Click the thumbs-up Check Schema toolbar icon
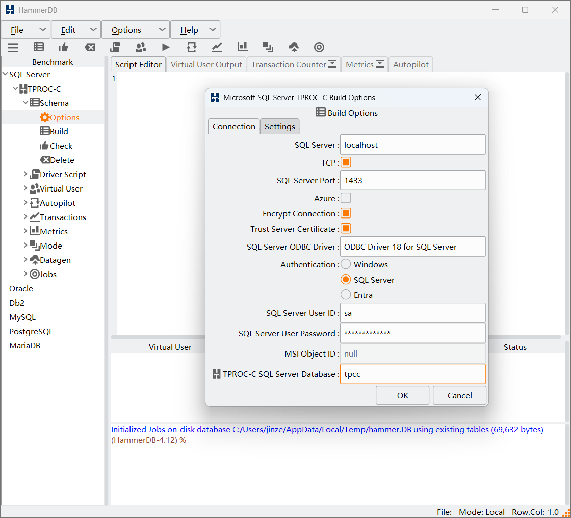Image resolution: width=571 pixels, height=518 pixels. 63,47
